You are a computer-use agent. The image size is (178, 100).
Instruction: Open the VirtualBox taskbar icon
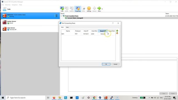pyautogui.click(x=100, y=97)
